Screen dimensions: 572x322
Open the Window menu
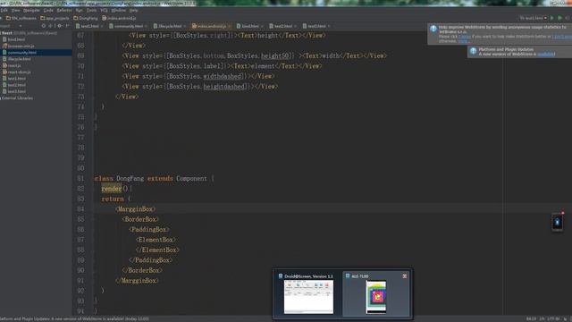point(118,11)
